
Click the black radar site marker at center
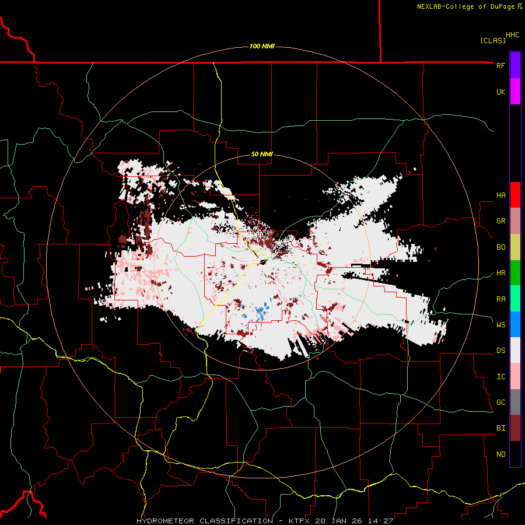[x=263, y=262]
